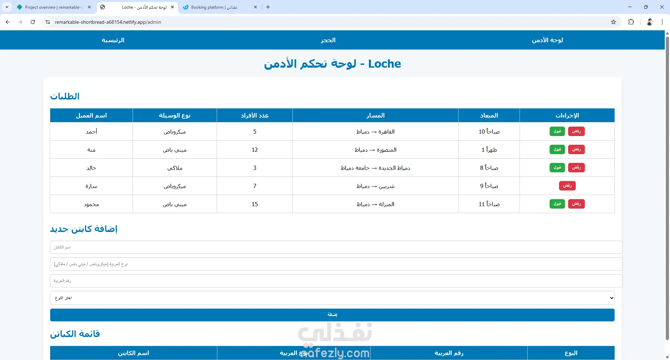Reject منة's booking request
The height and width of the screenshot is (360, 670).
coord(576,150)
